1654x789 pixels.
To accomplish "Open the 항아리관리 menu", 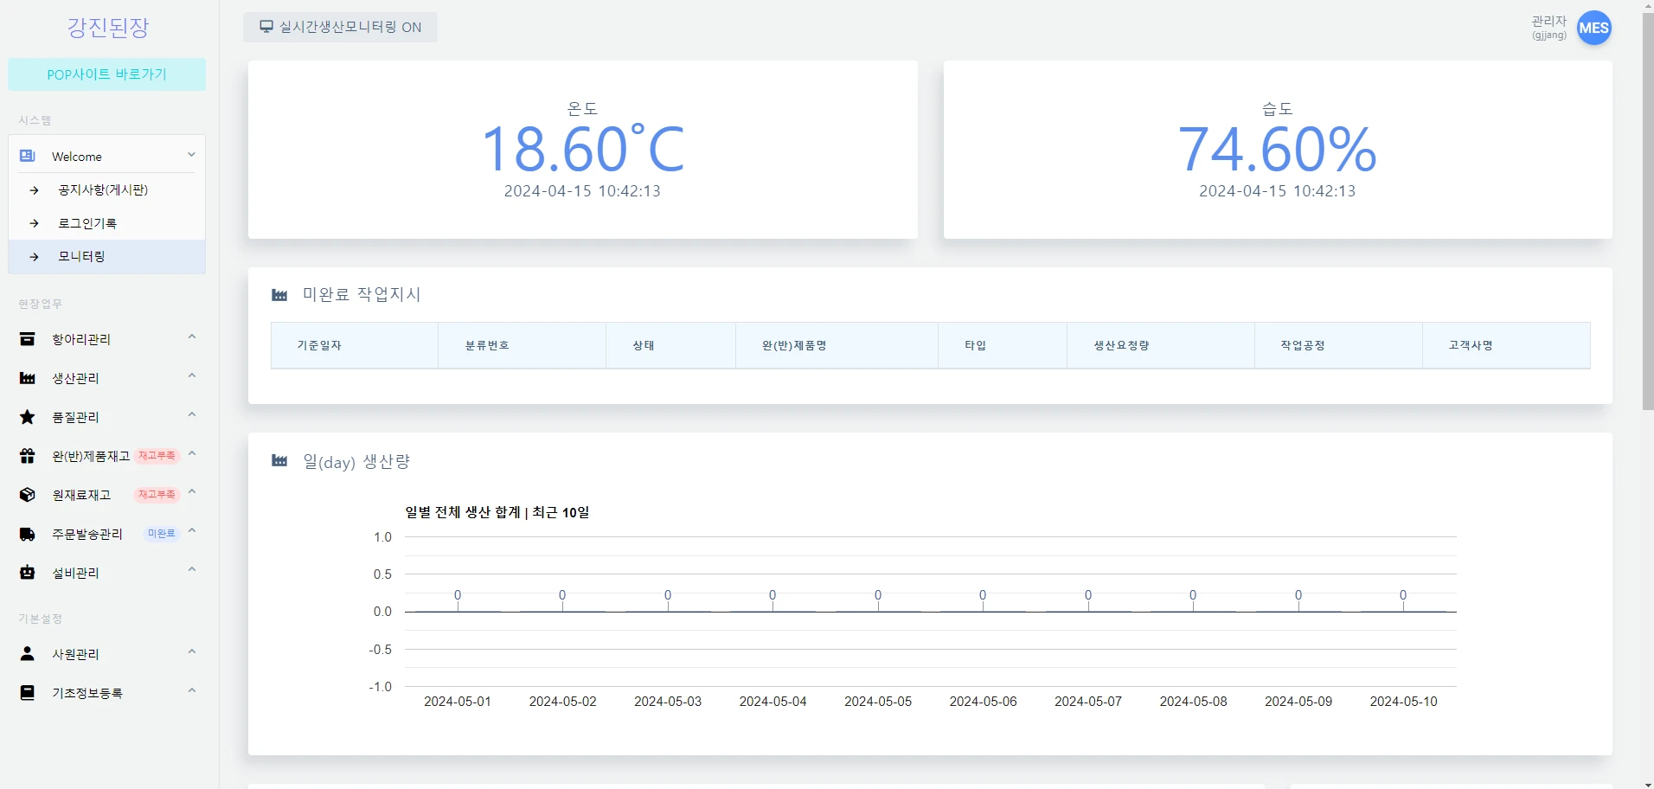I will click(107, 339).
